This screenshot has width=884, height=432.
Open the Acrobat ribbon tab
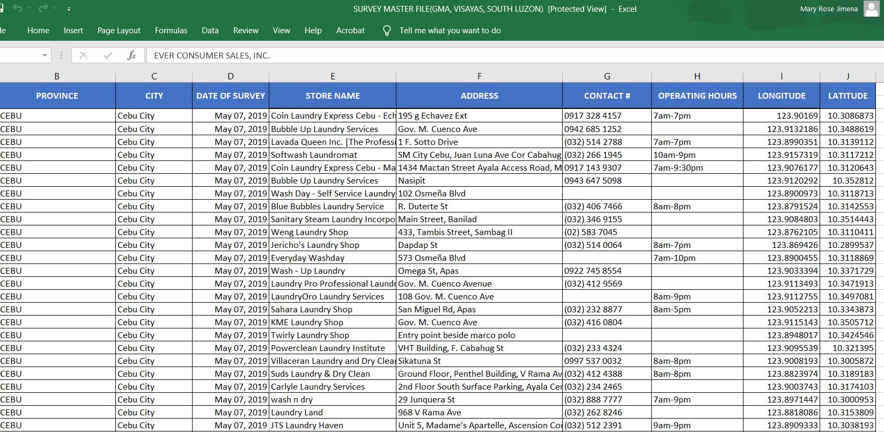pos(350,31)
